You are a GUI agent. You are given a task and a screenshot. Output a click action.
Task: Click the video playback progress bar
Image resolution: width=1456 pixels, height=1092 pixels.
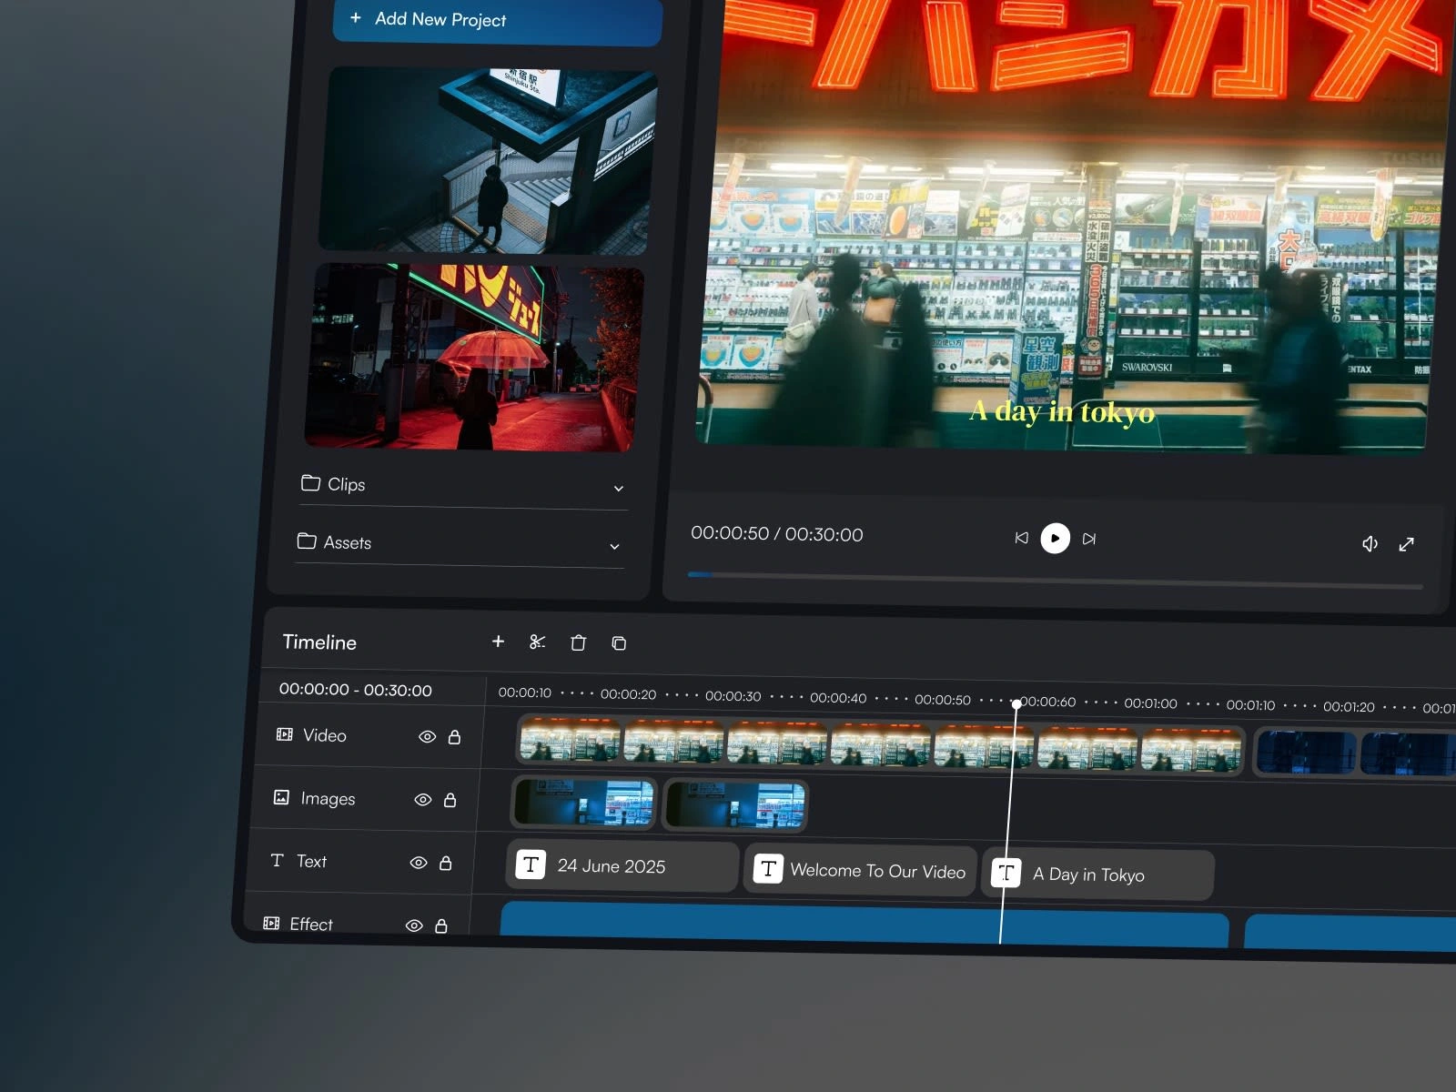pyautogui.click(x=1056, y=582)
